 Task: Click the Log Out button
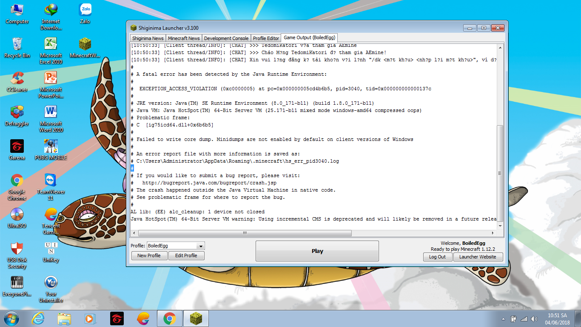click(437, 257)
